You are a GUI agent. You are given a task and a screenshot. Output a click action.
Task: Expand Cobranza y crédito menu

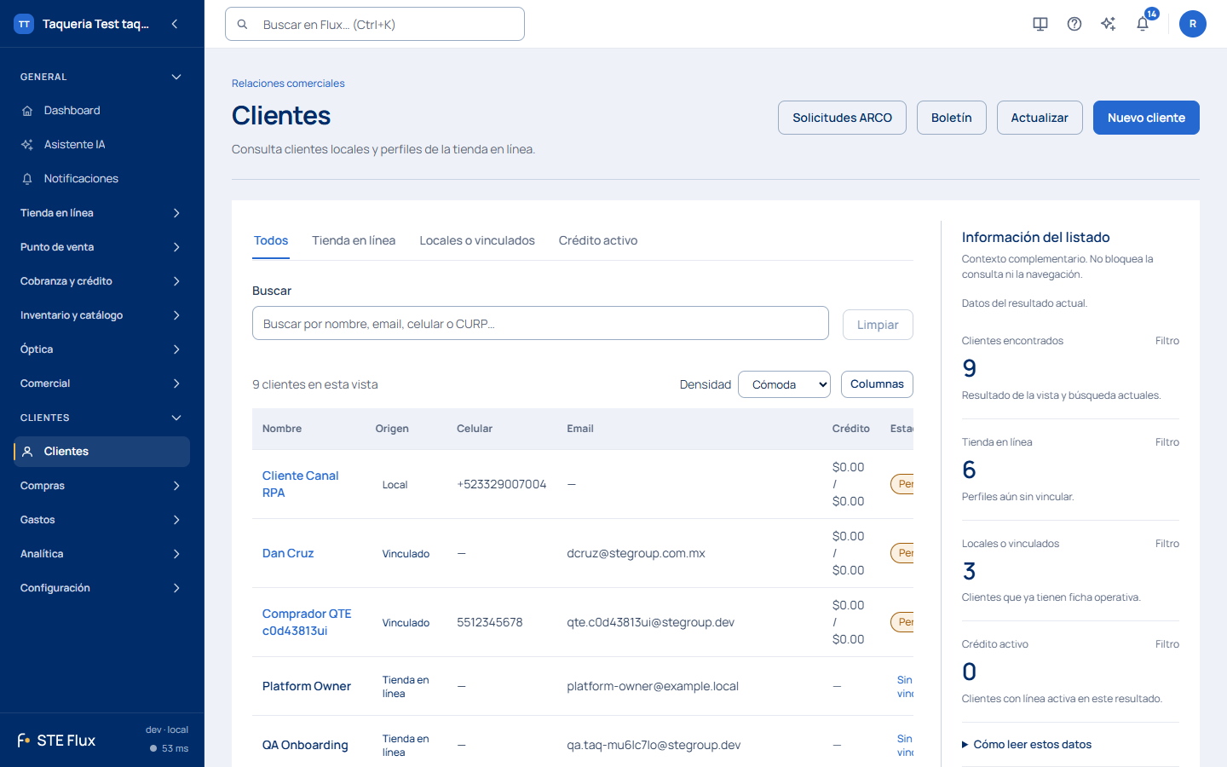pyautogui.click(x=101, y=281)
